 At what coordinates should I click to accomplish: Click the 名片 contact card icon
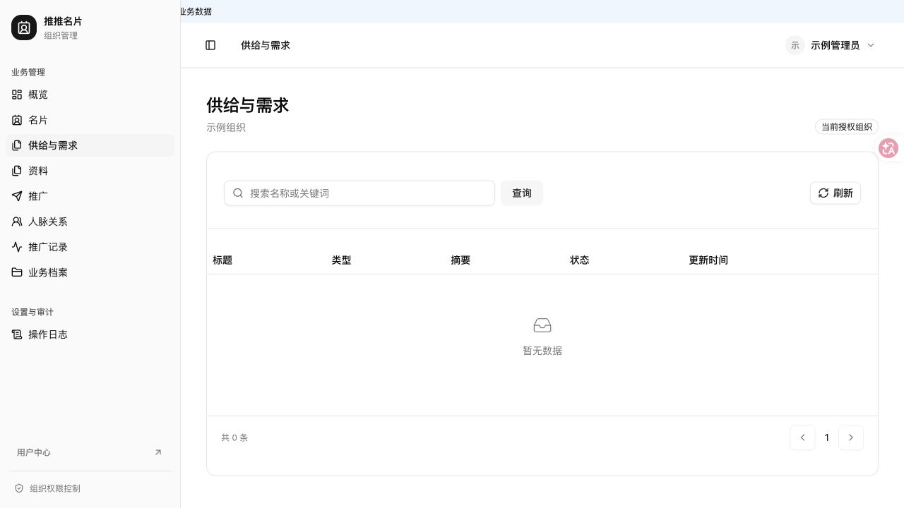[17, 120]
